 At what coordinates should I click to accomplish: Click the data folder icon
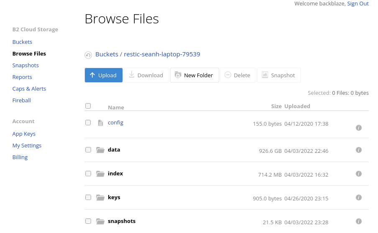pos(100,150)
